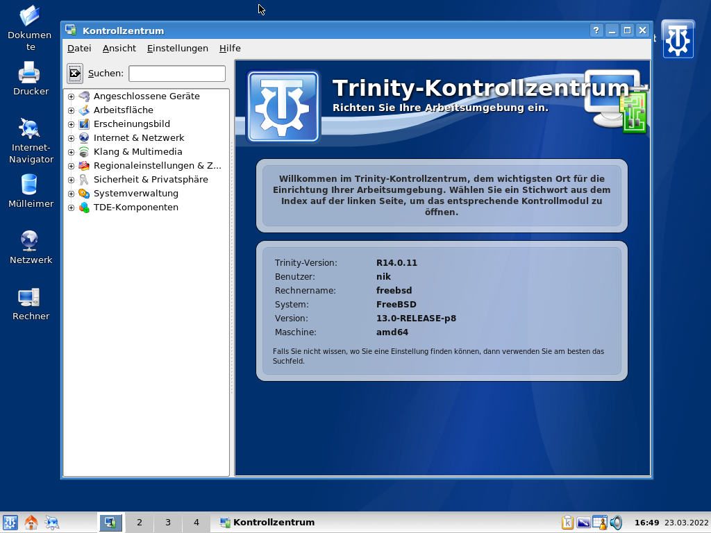Click the clear search field icon
This screenshot has height=533, width=711.
[x=75, y=74]
